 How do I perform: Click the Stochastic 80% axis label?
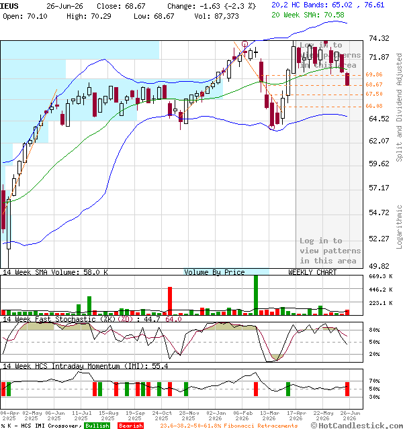click(374, 330)
